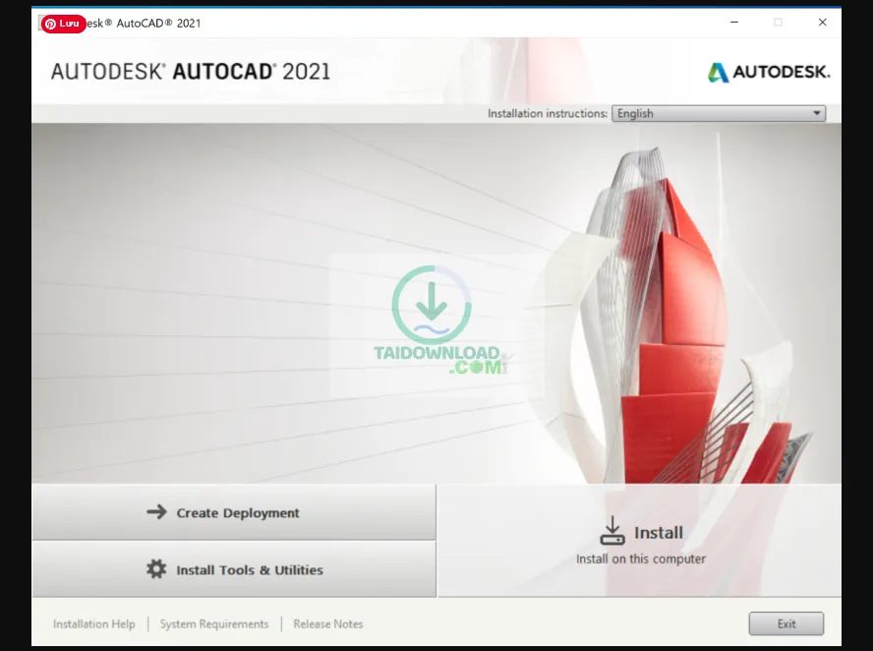View System Requirements
This screenshot has width=873, height=651.
213,623
